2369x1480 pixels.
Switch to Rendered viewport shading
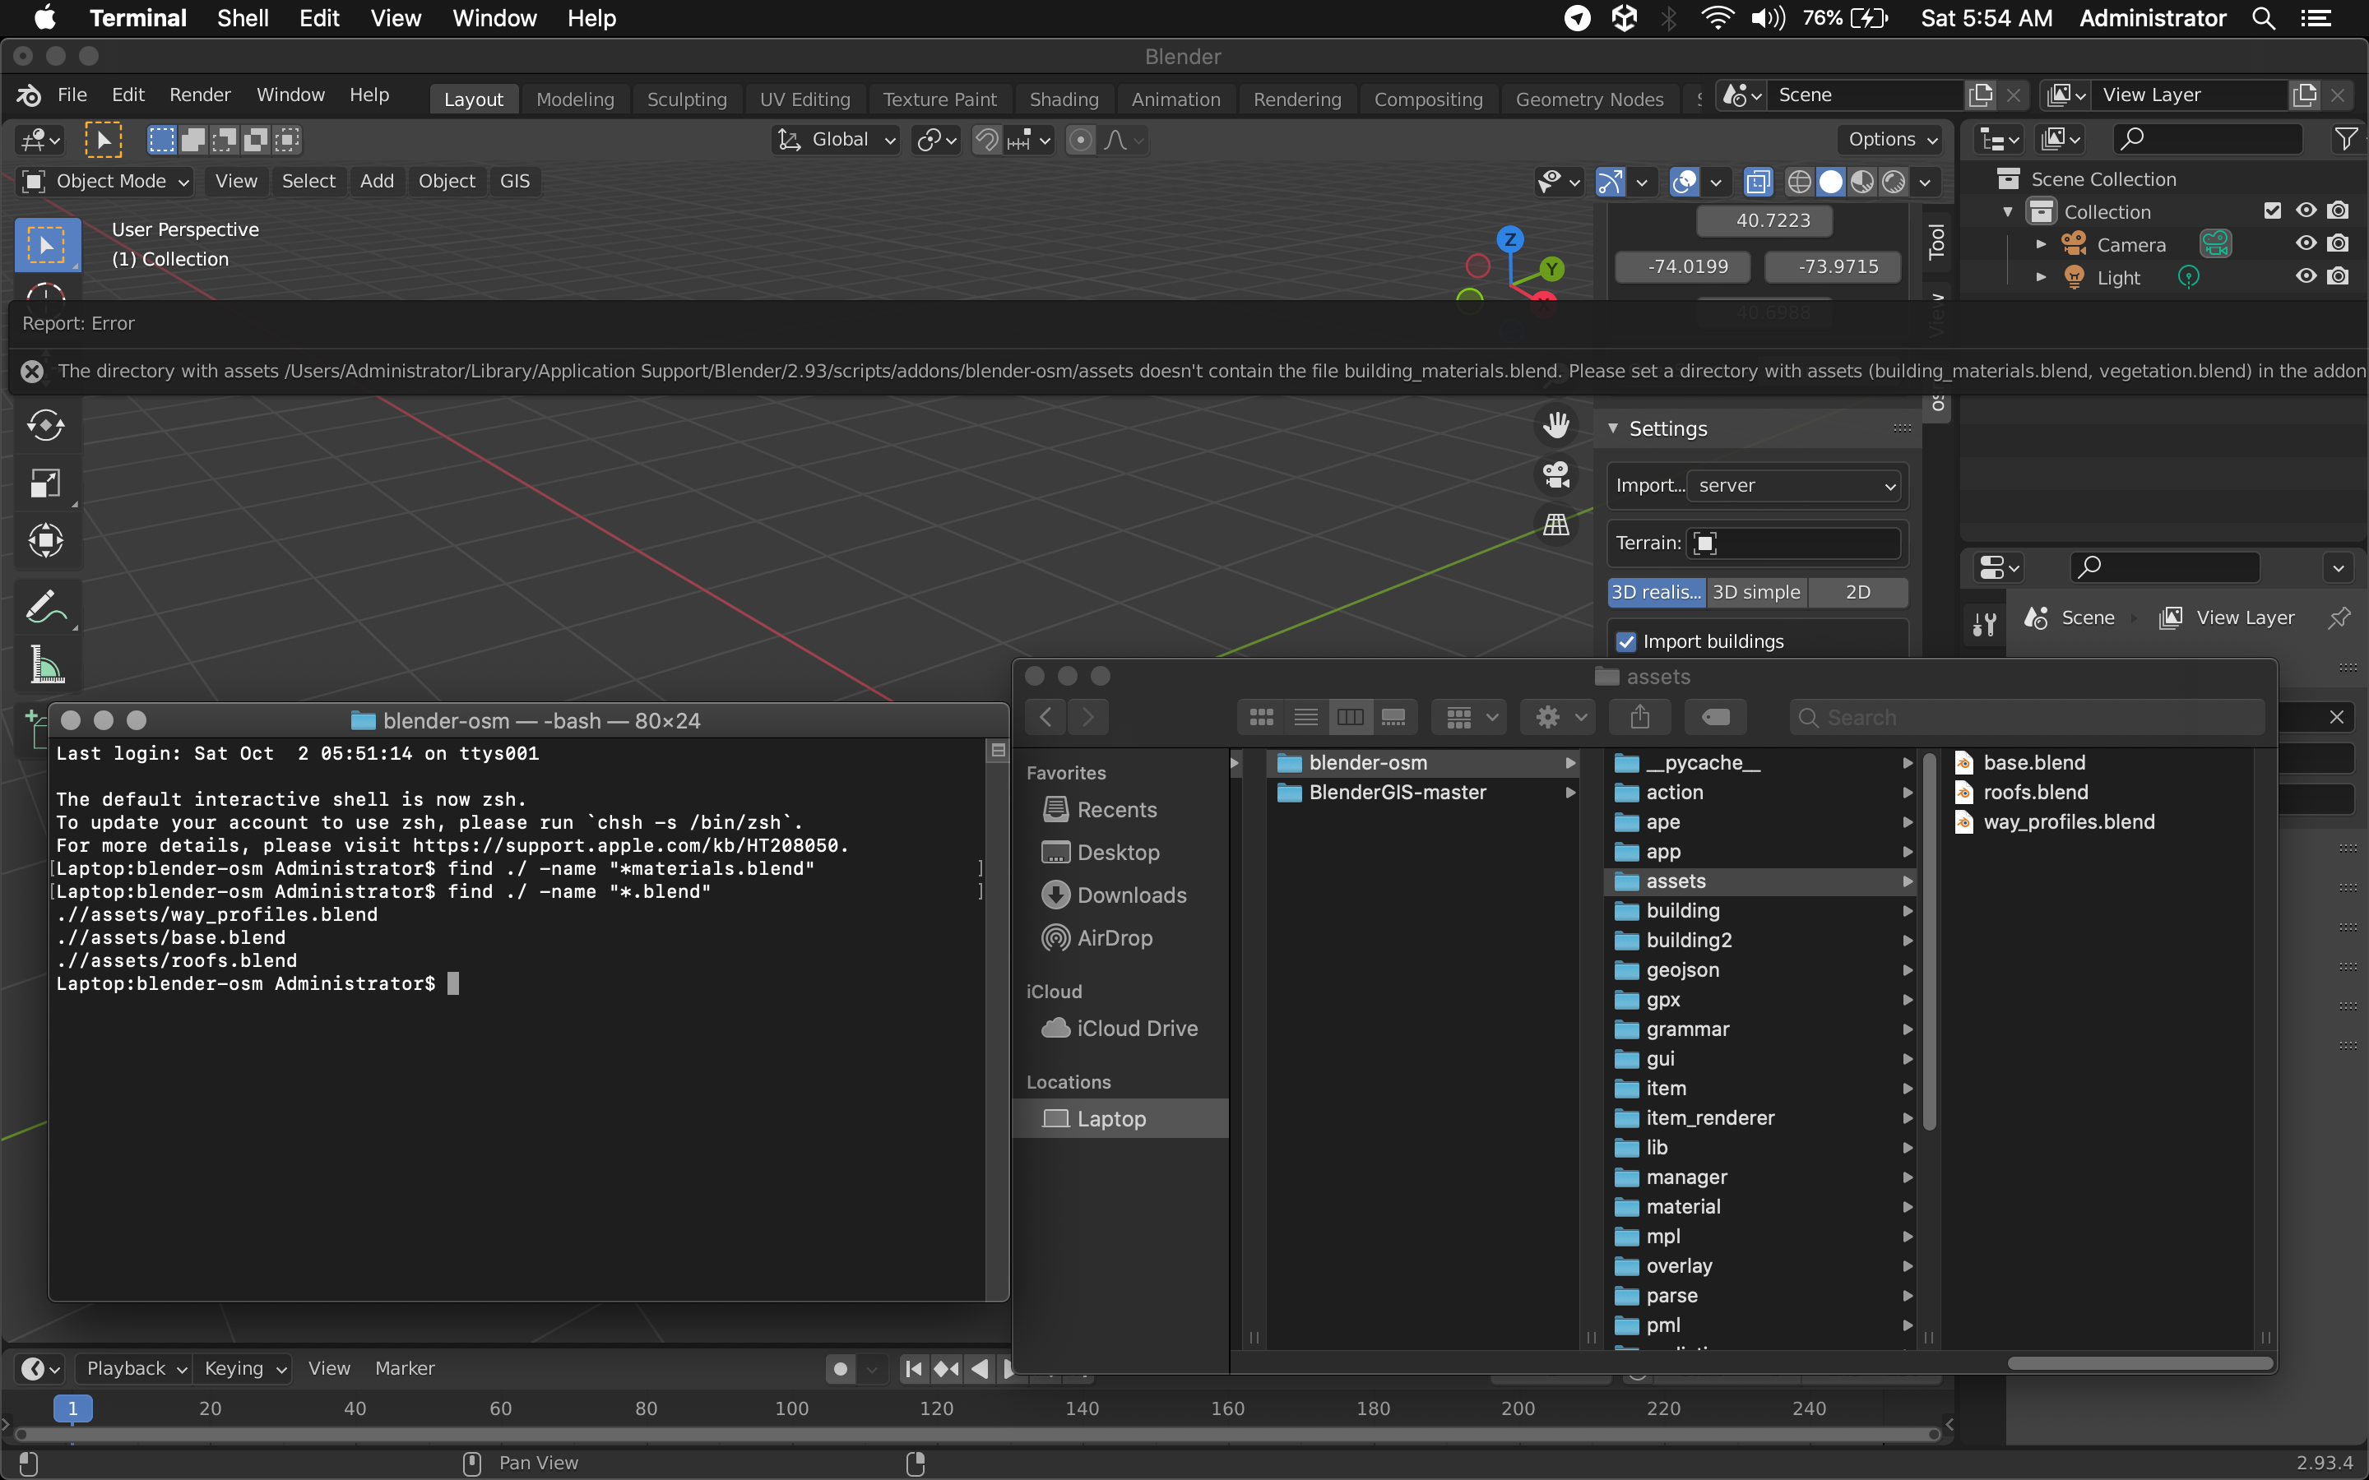coord(1894,182)
